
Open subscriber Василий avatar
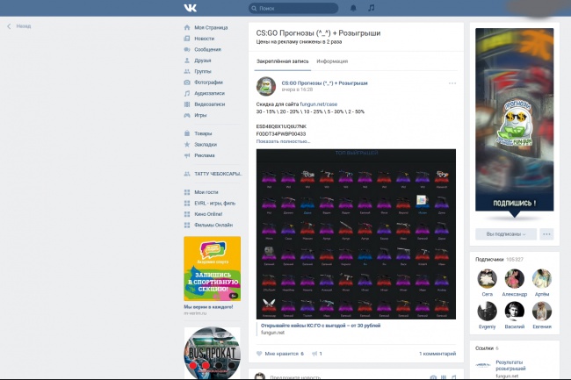515,312
